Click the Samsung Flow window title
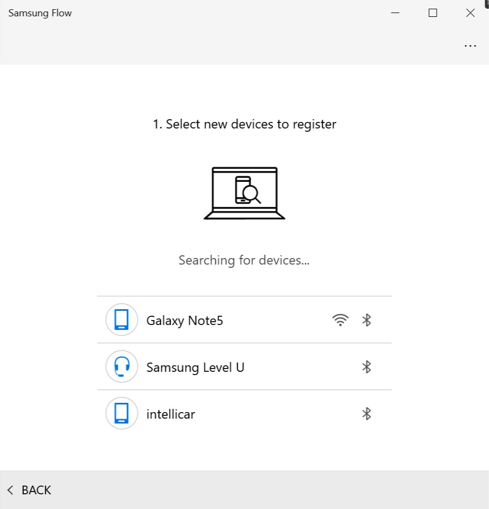Screen dimensions: 489x509 pyautogui.click(x=40, y=13)
